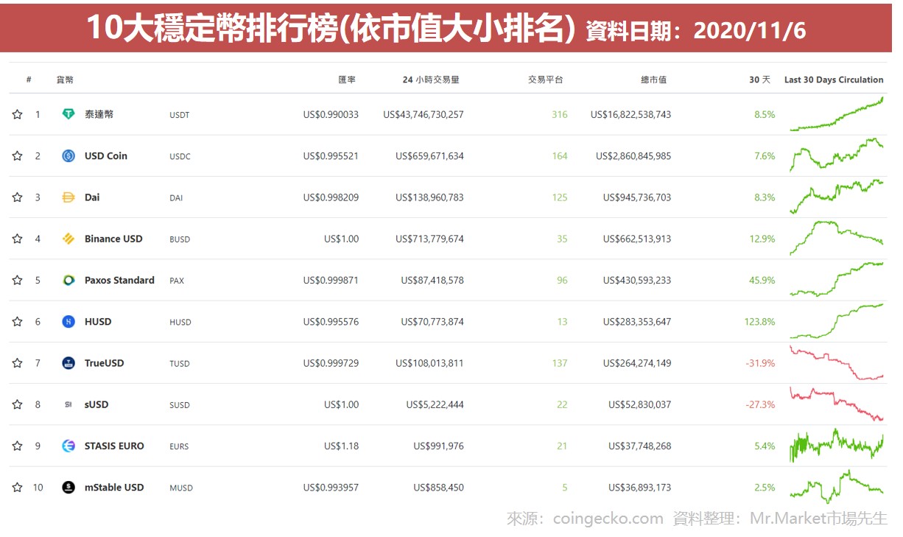This screenshot has width=903, height=537.
Task: Click the Binance USD logo icon
Action: tap(68, 239)
